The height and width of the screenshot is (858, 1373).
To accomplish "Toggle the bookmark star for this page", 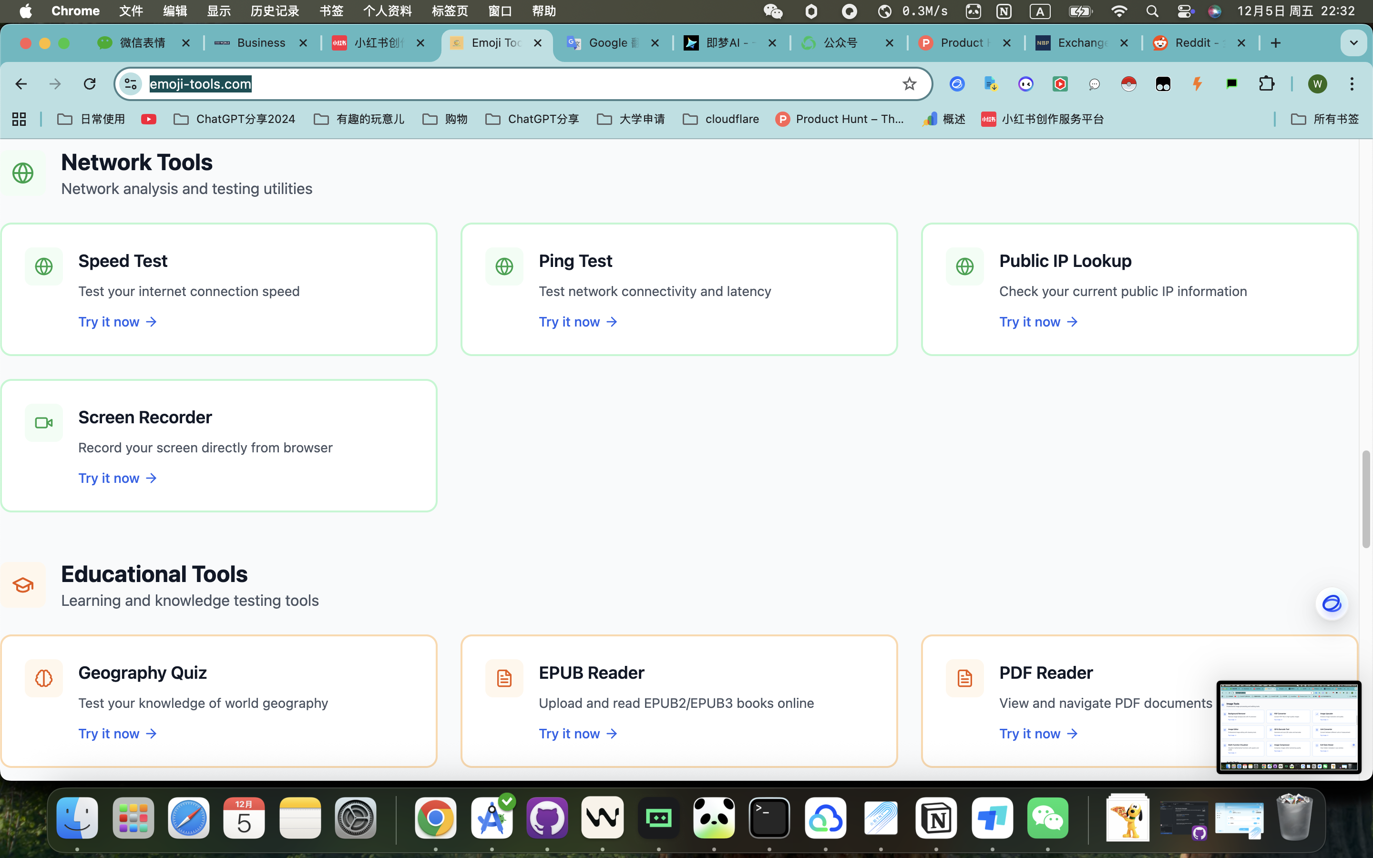I will click(x=909, y=83).
